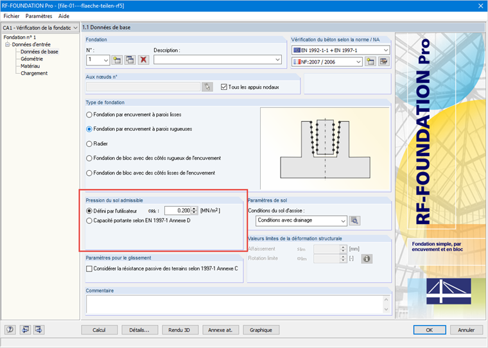Click the Calcul button
488x348 pixels.
click(100, 330)
